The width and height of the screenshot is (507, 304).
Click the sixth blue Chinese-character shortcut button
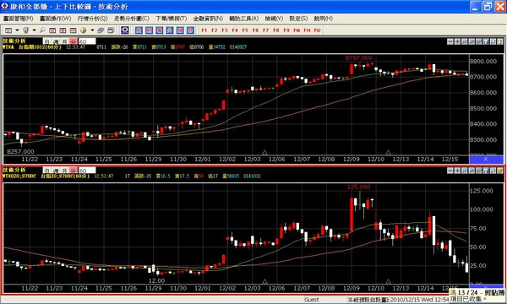pos(190,30)
